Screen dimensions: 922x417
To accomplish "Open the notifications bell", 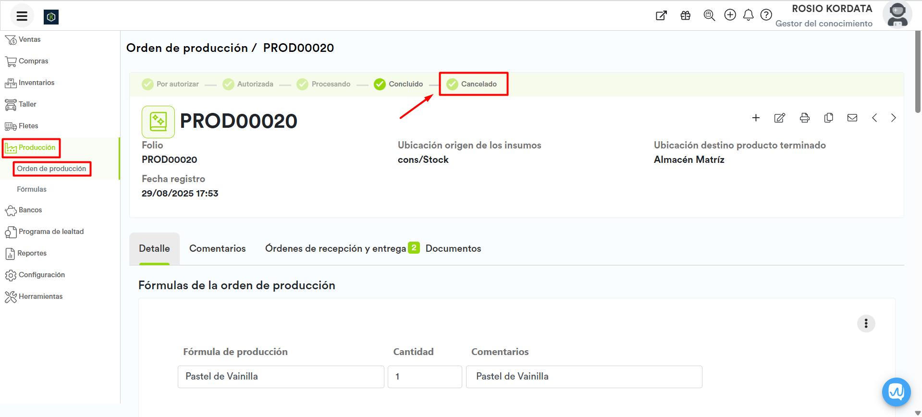I will click(748, 15).
